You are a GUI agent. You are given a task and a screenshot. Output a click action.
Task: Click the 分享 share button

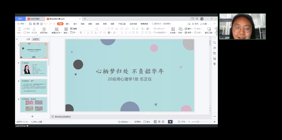tap(203, 24)
